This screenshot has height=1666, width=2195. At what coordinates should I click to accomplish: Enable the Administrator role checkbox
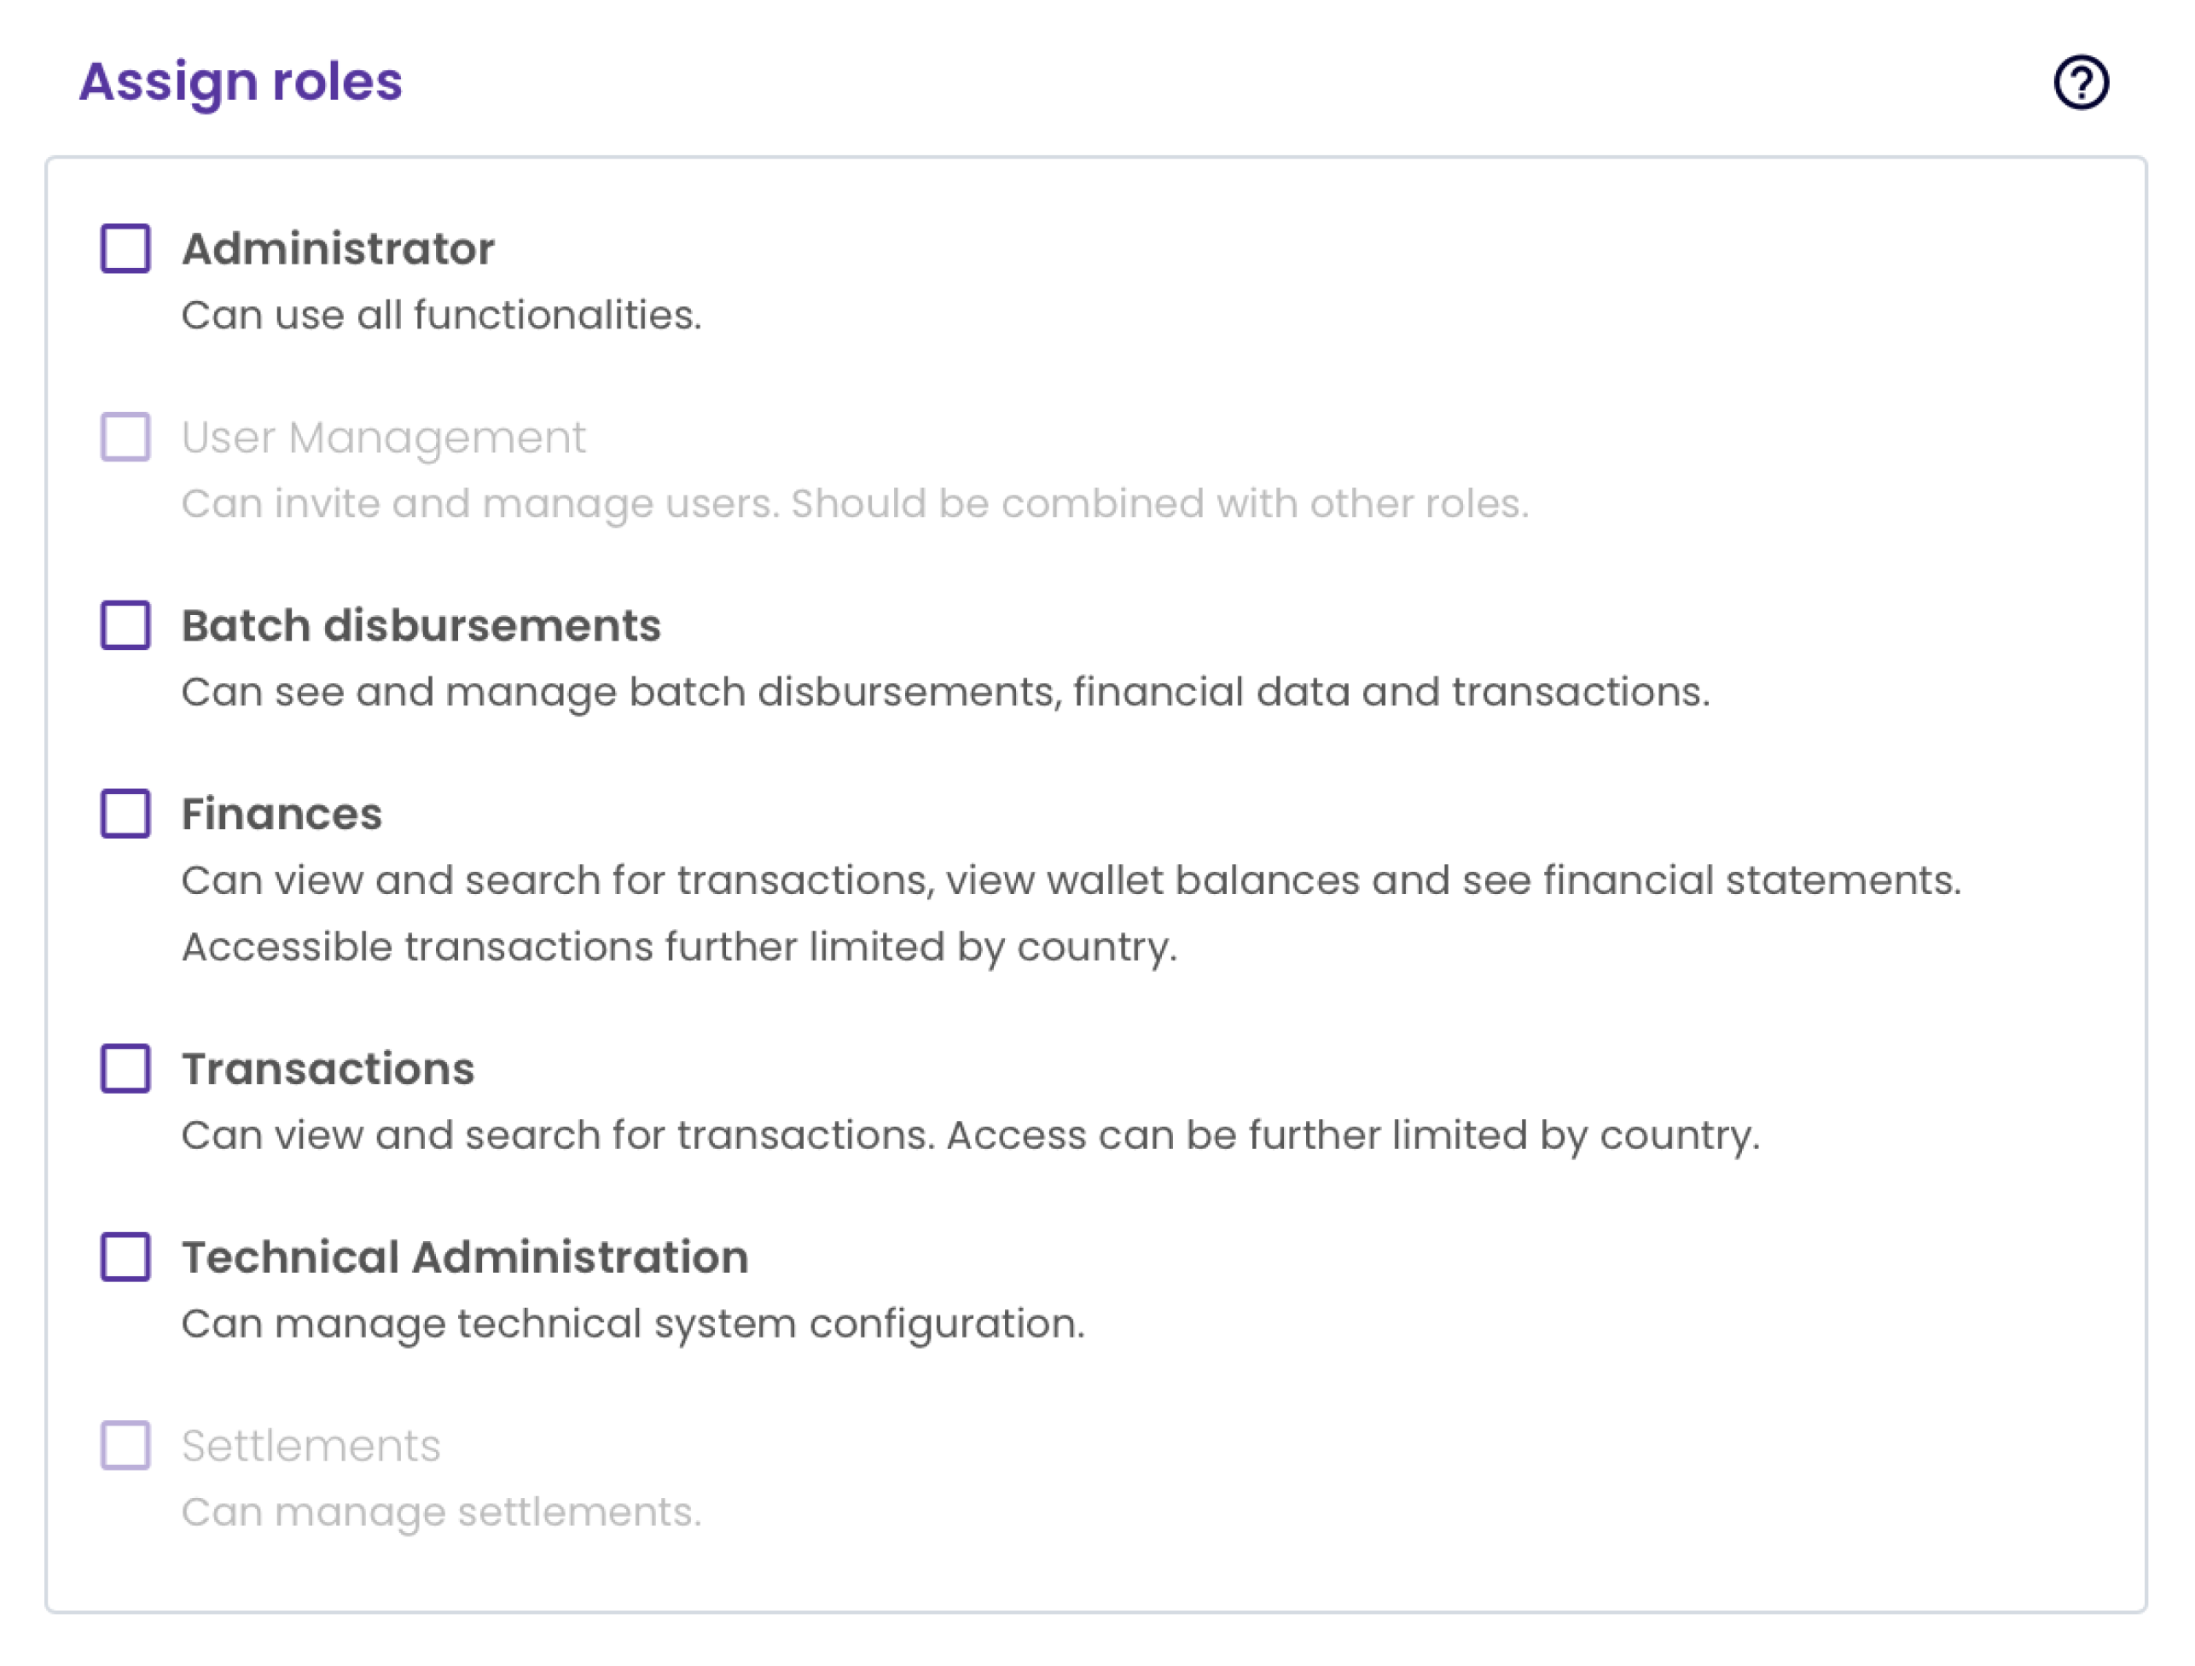[126, 248]
